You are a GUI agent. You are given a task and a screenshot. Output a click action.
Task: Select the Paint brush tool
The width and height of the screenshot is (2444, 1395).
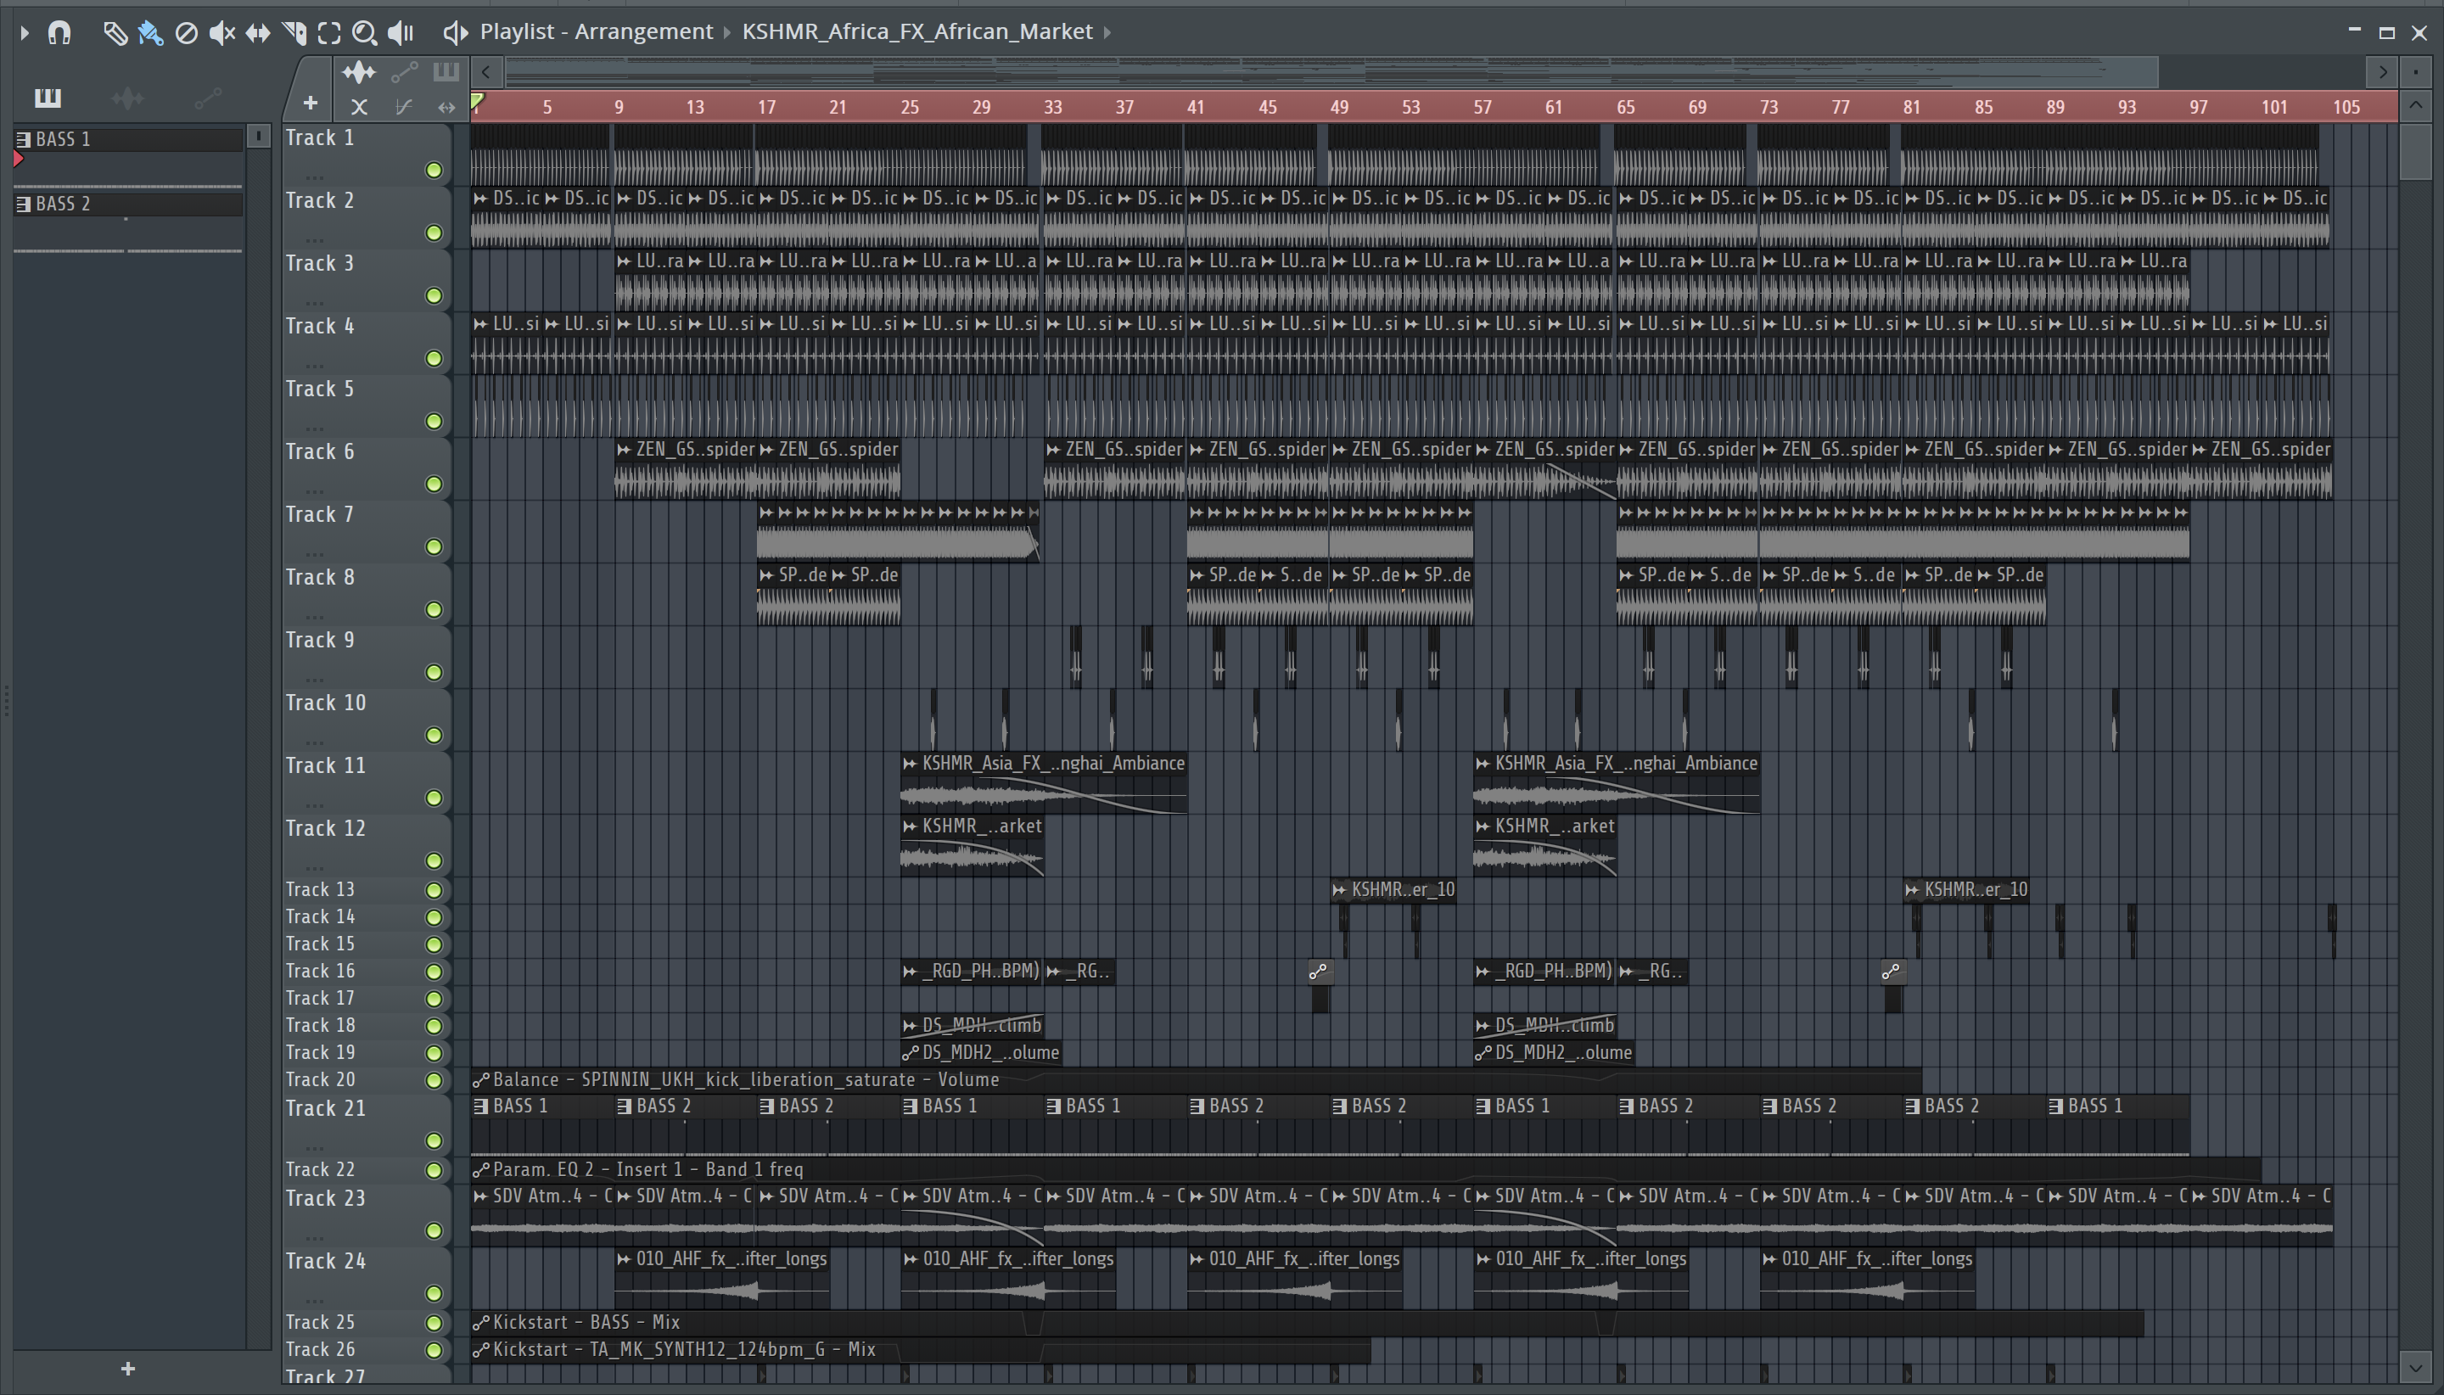click(150, 34)
